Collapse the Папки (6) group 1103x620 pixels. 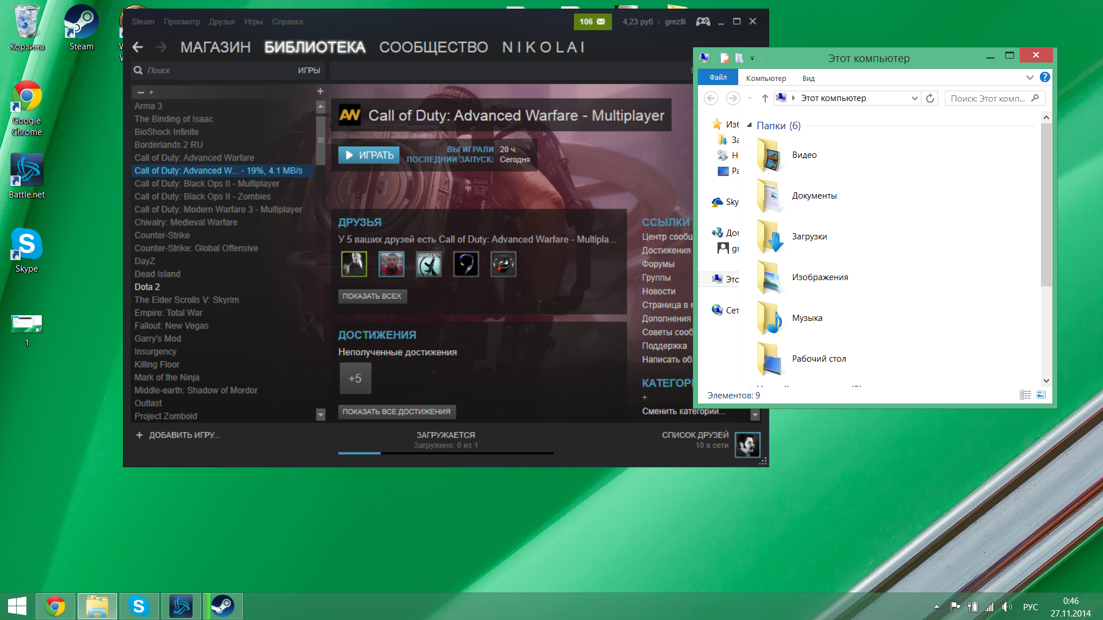coord(749,125)
